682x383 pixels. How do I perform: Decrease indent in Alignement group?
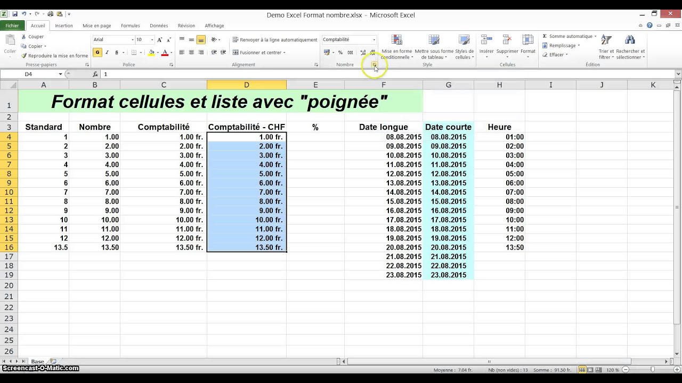tap(214, 52)
